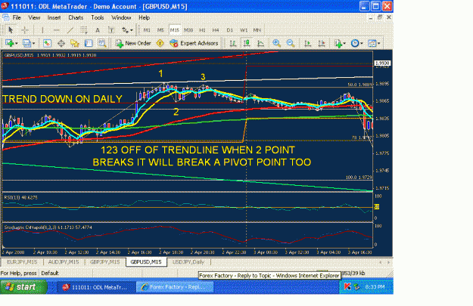Select the H4 timeframe
The width and height of the screenshot is (473, 306).
tap(216, 30)
